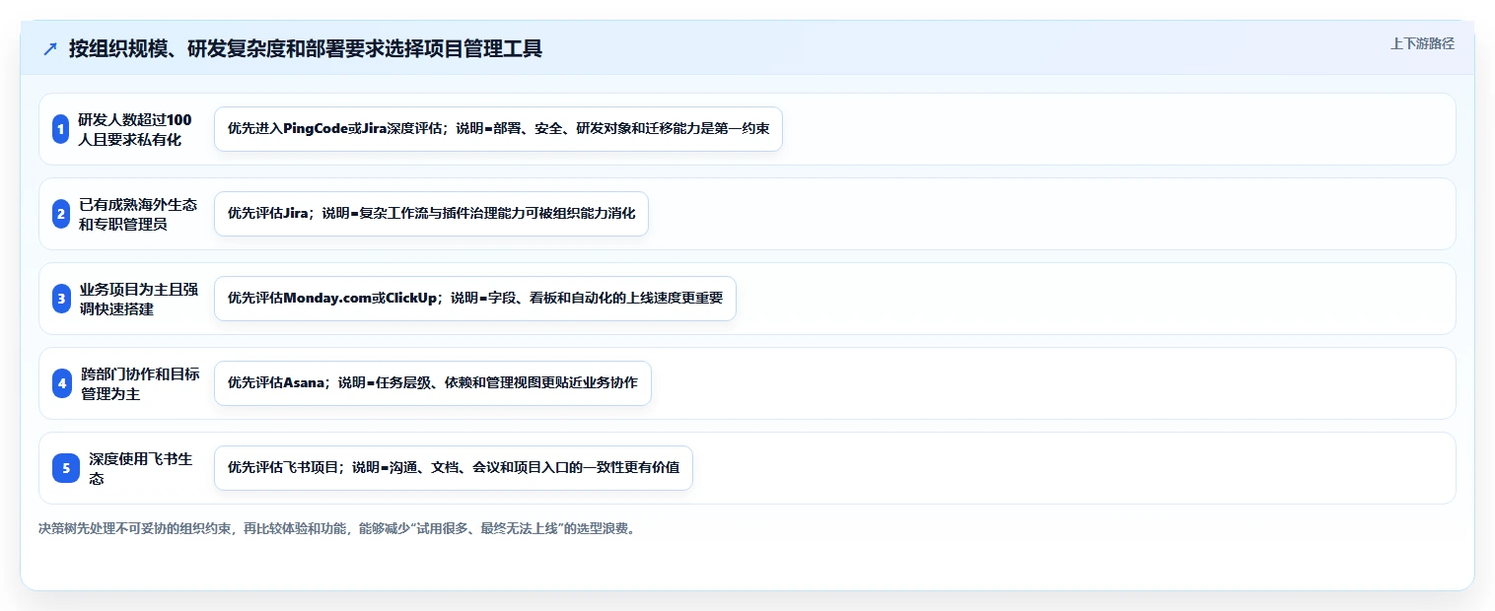The width and height of the screenshot is (1495, 611).
Task: Select the number 3 step badge
Action: click(x=61, y=299)
